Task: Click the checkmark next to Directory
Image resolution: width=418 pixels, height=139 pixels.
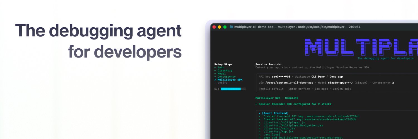Action: [x=215, y=71]
